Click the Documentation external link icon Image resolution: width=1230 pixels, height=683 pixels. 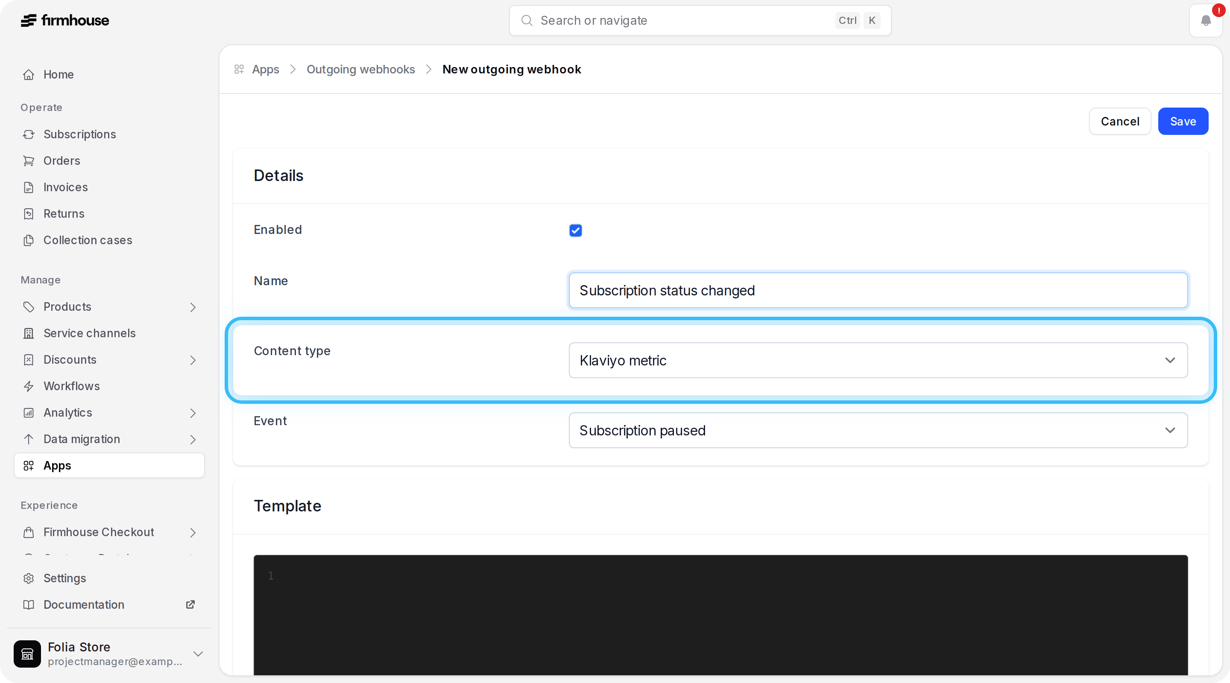click(x=190, y=605)
